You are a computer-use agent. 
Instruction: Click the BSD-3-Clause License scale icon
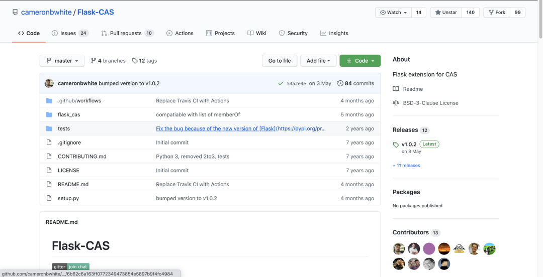pyautogui.click(x=396, y=103)
